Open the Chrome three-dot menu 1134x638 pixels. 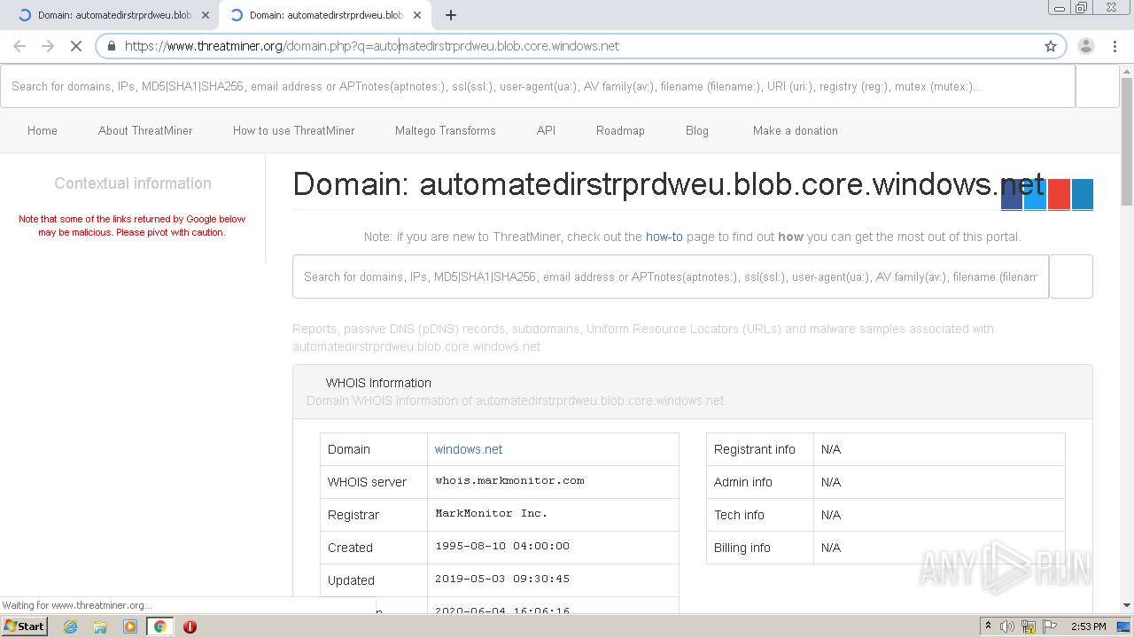click(x=1114, y=46)
